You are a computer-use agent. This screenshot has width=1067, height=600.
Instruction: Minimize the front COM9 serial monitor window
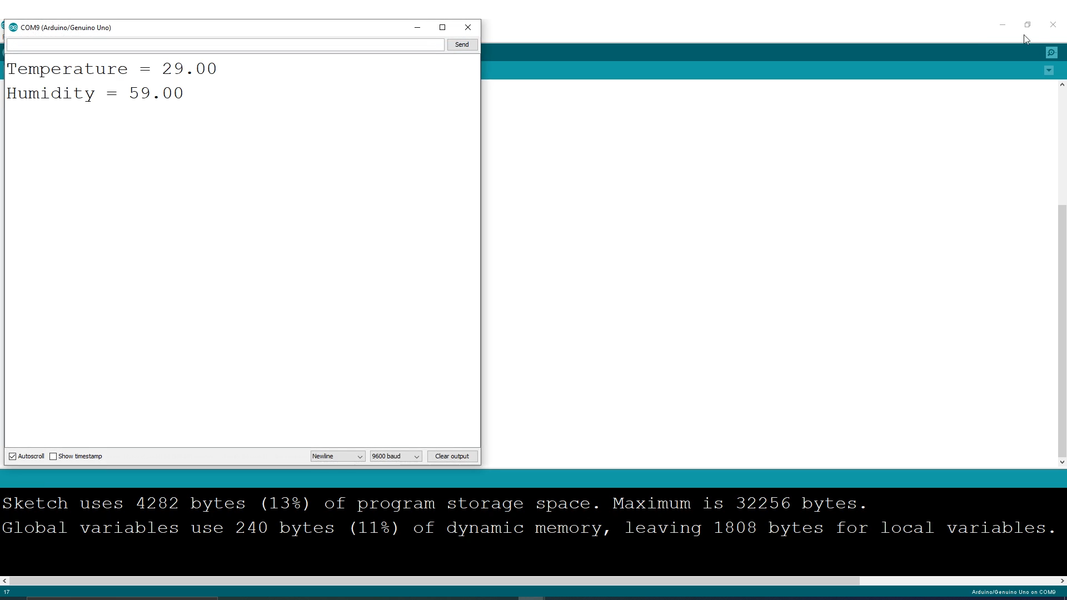[417, 27]
